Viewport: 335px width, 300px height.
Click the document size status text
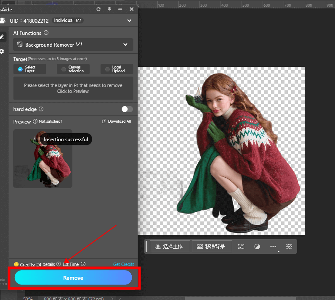pos(74,298)
